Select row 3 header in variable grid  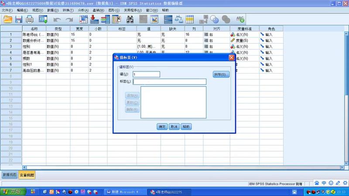pyautogui.click(x=11, y=47)
